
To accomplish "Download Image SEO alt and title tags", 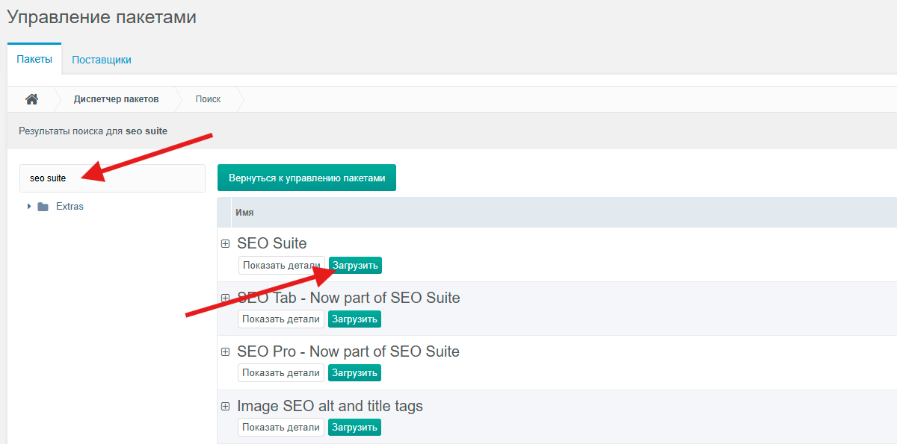I will pos(355,428).
